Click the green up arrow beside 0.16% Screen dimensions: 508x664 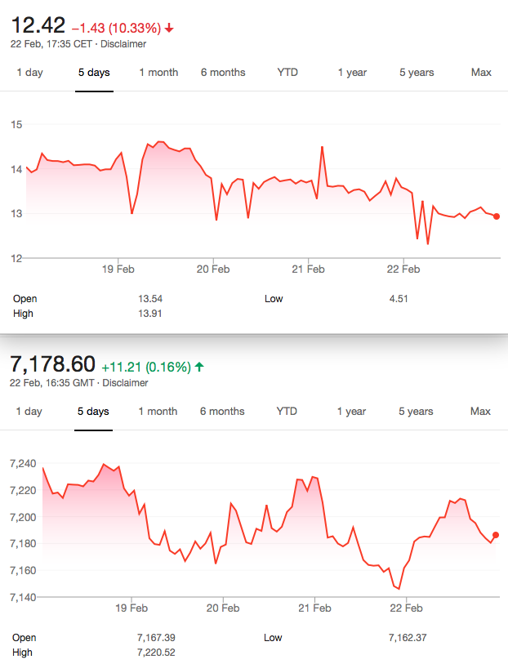pos(200,368)
